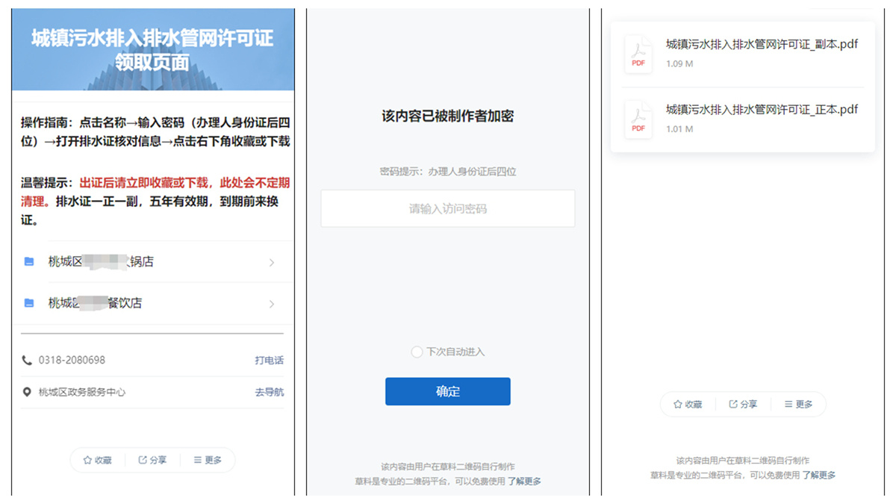This screenshot has width=896, height=504.
Task: Click 分享 share in the right panel
Action: [x=743, y=404]
